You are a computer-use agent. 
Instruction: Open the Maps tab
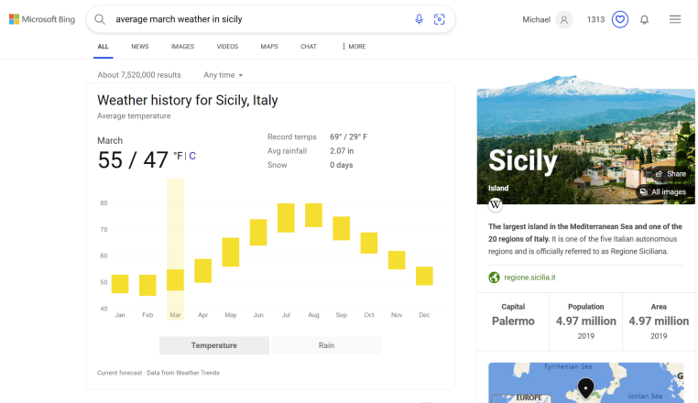269,46
